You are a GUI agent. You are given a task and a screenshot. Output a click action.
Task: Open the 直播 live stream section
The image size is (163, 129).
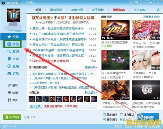(13, 66)
